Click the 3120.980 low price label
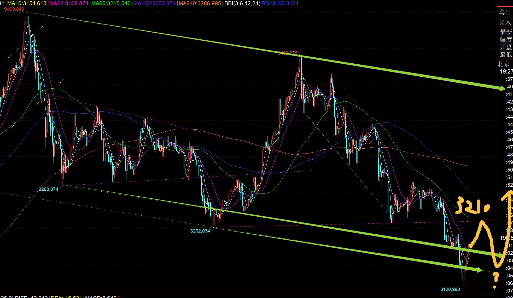This screenshot has height=298, width=513. pyautogui.click(x=450, y=289)
